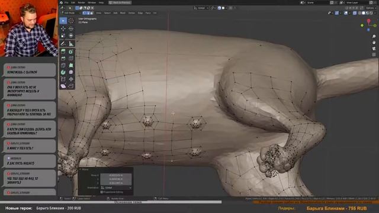Viewport: 379px width, 213px height.
Task: Open the File menu
Action: coord(66,2)
